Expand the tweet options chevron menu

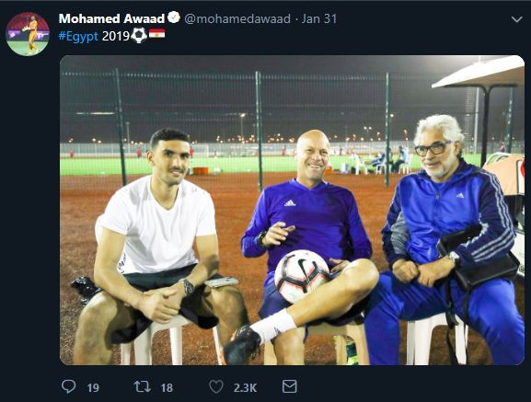click(x=517, y=19)
